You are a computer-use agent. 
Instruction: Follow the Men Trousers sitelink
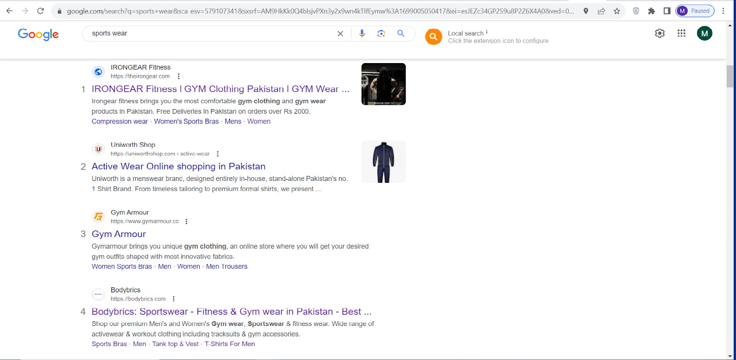[x=227, y=267]
